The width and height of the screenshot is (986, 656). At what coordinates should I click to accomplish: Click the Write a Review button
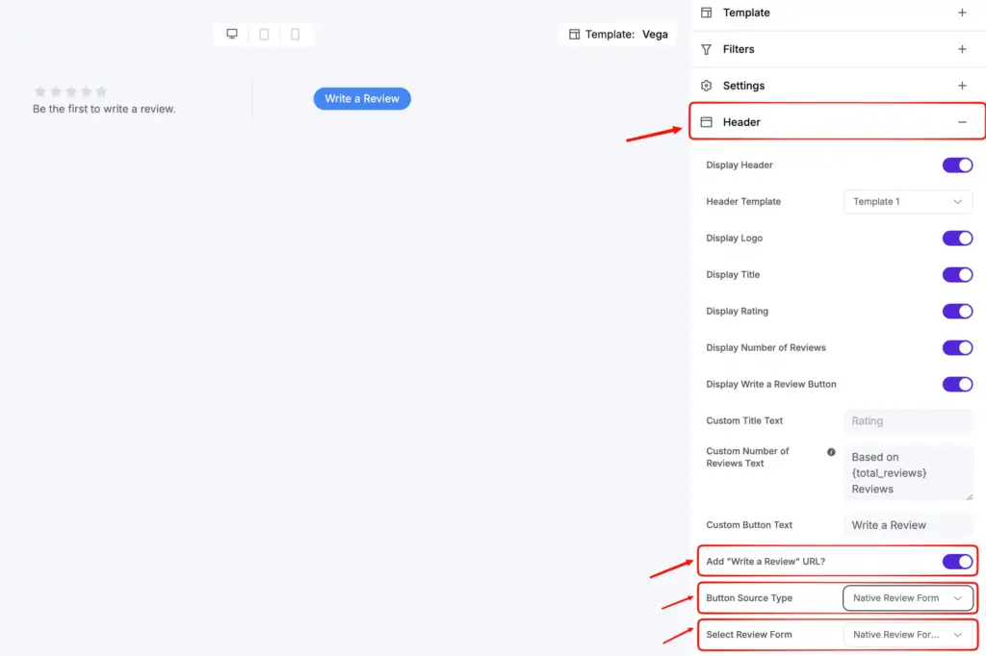362,98
